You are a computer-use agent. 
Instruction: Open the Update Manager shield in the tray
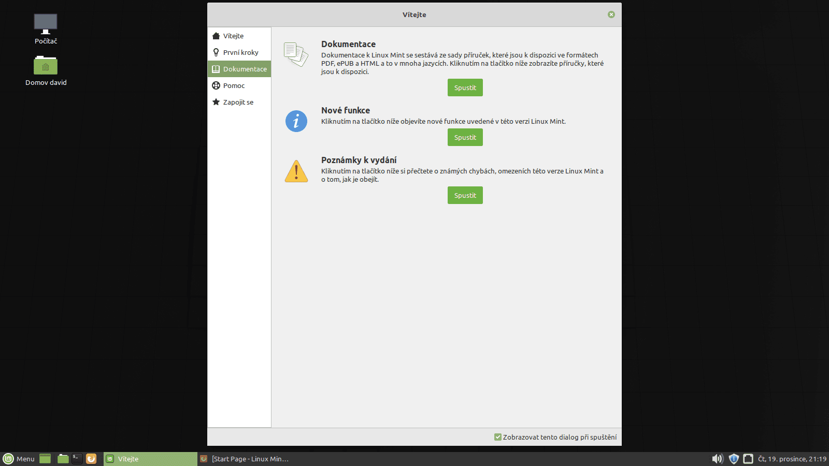click(x=734, y=459)
